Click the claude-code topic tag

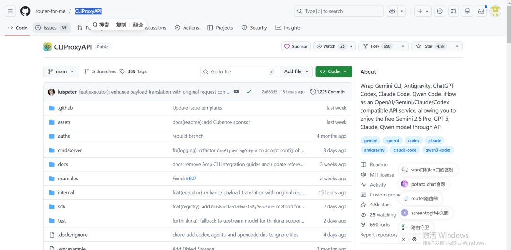point(405,150)
